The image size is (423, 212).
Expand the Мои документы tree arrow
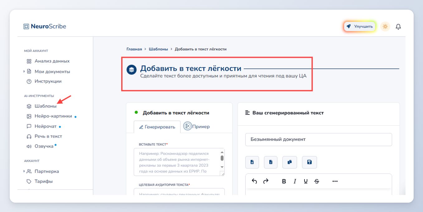coord(24,71)
